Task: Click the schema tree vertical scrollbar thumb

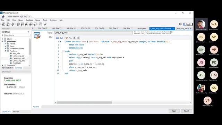Action: tap(30, 47)
